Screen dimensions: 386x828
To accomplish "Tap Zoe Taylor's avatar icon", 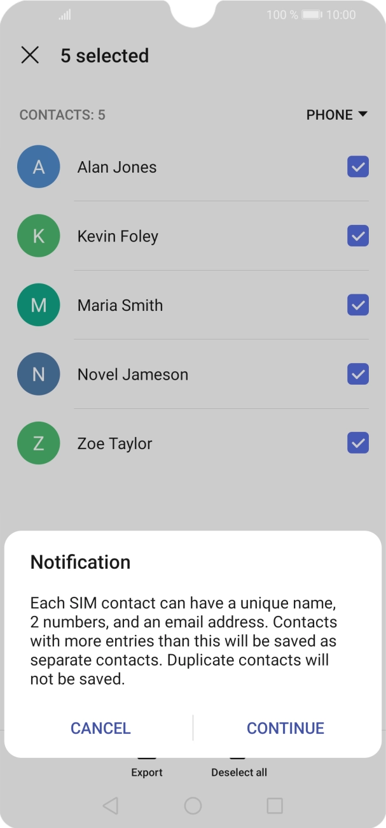I will [39, 443].
